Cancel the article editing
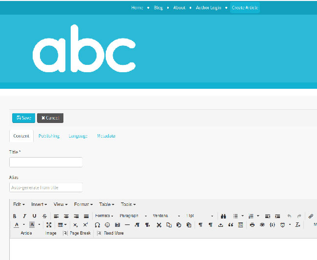Screen dimensions: 317x260 click(50, 118)
